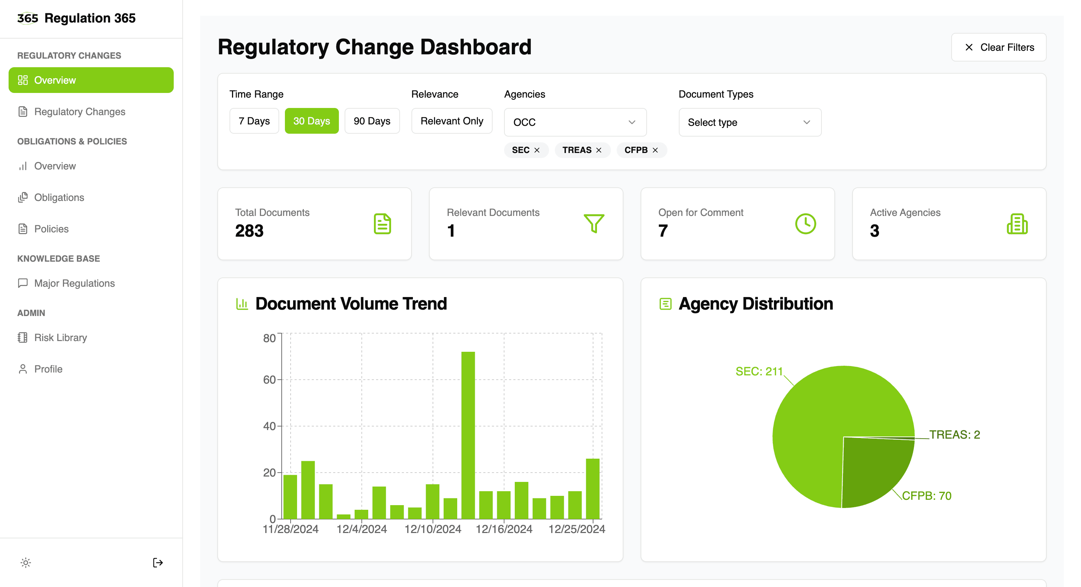Remove the TREAS agency filter chip
This screenshot has width=1081, height=587.
599,150
